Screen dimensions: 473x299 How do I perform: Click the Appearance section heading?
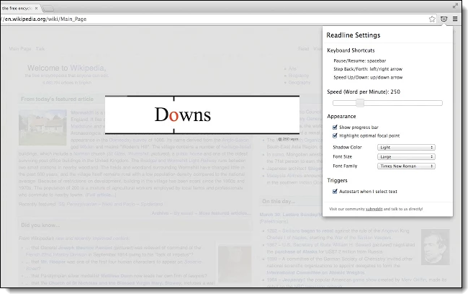click(341, 116)
